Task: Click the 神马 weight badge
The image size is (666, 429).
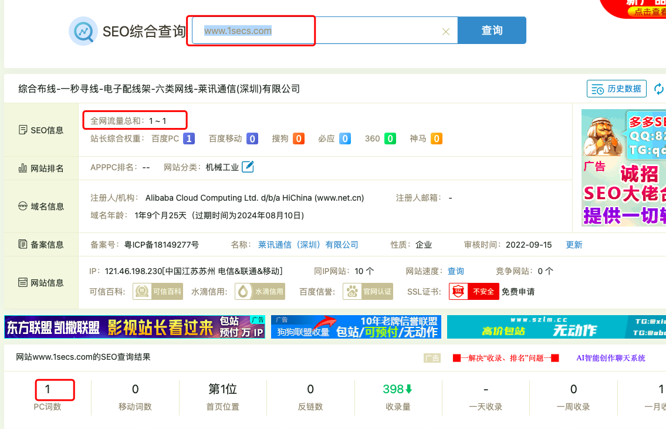Action: click(x=436, y=139)
